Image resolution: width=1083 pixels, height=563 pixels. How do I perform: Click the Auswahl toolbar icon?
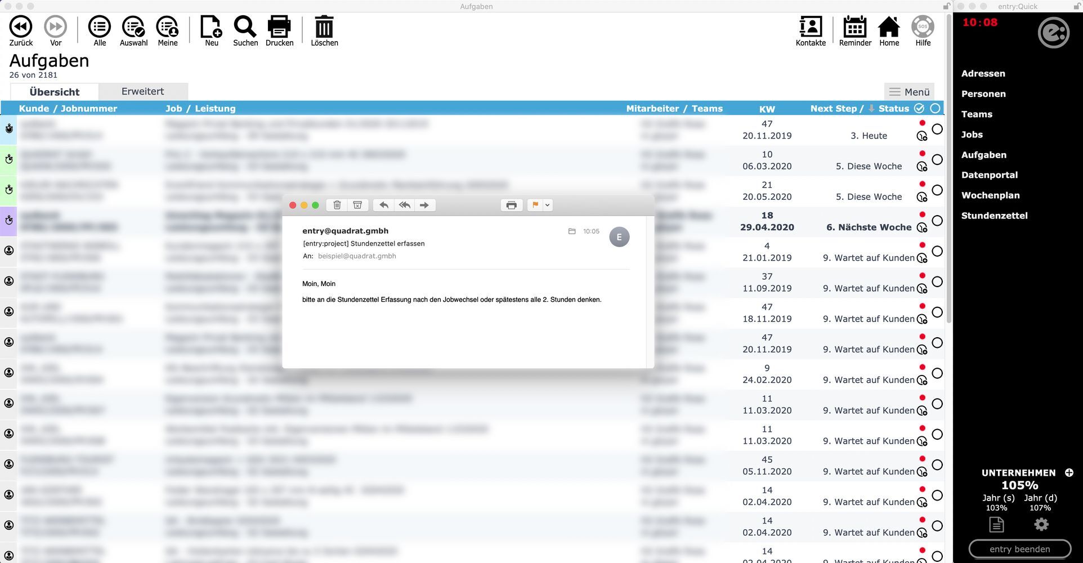click(133, 31)
